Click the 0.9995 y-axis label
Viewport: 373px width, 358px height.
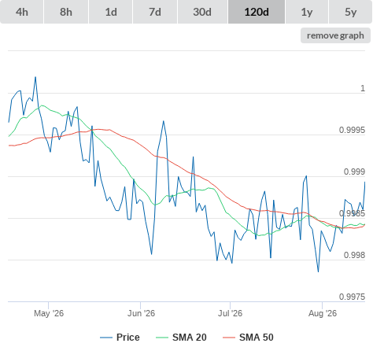coord(352,130)
